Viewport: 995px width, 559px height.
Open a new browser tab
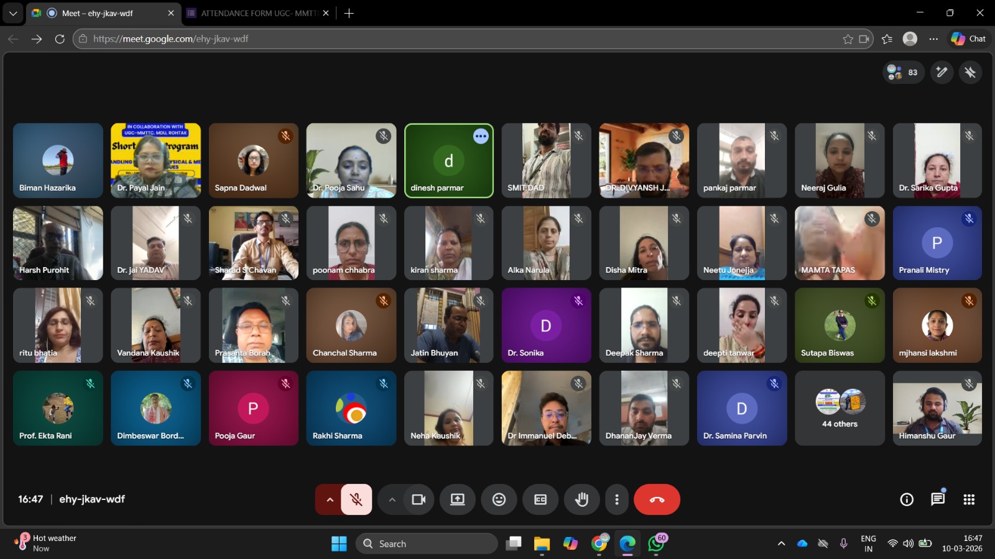click(349, 13)
